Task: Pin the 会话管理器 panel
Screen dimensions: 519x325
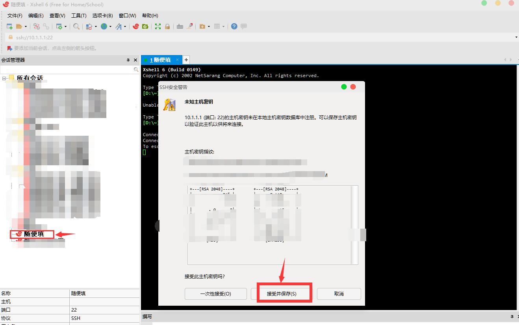Action: (128, 60)
